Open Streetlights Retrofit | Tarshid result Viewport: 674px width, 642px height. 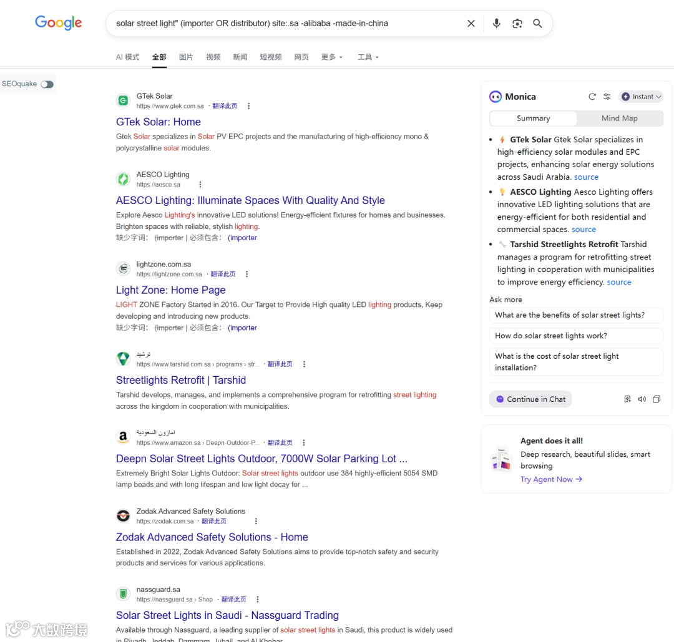[x=181, y=381]
